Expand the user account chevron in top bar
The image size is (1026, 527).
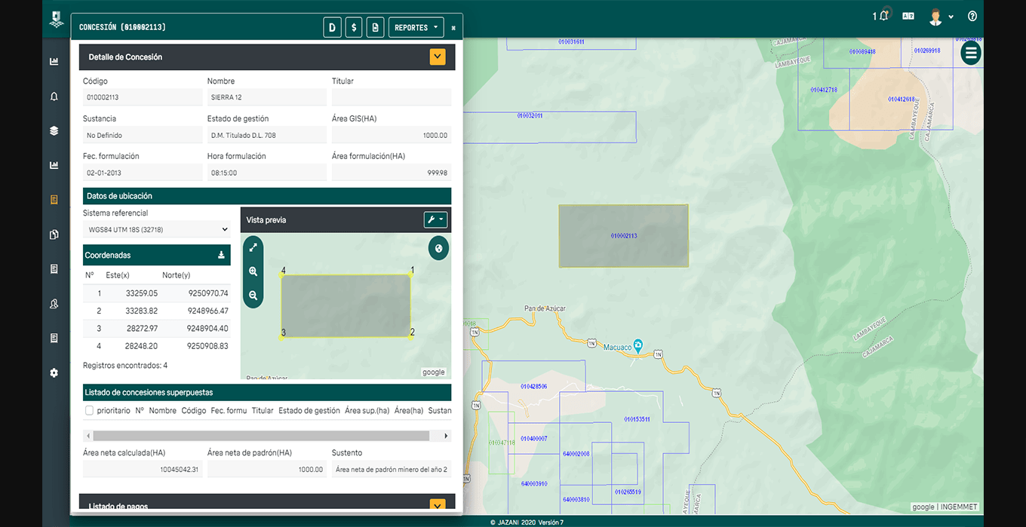coord(951,17)
